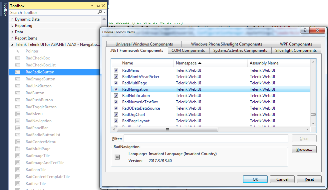Select the RadToggleButton toolbox icon

[18, 107]
